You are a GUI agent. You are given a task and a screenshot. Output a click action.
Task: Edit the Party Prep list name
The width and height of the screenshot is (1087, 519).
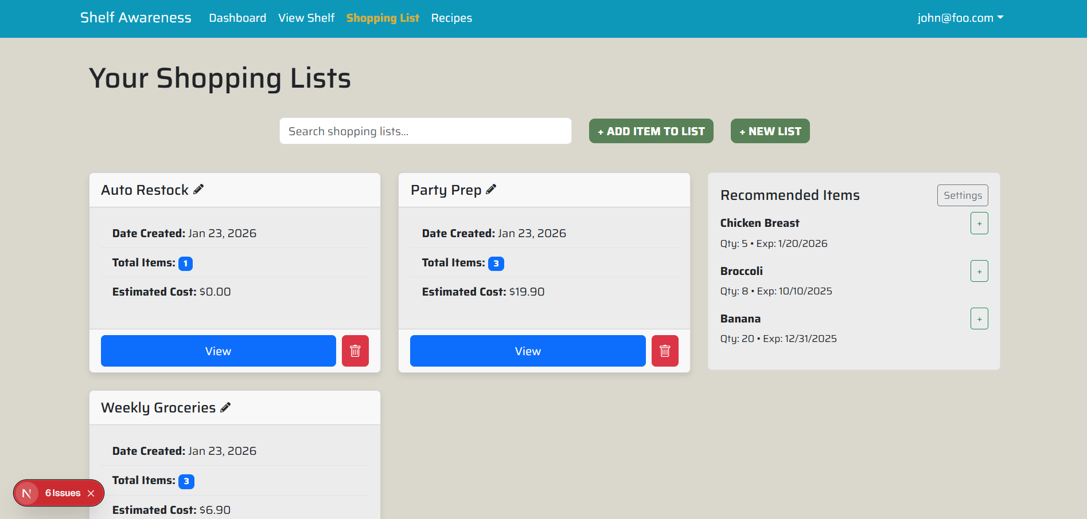coord(491,188)
